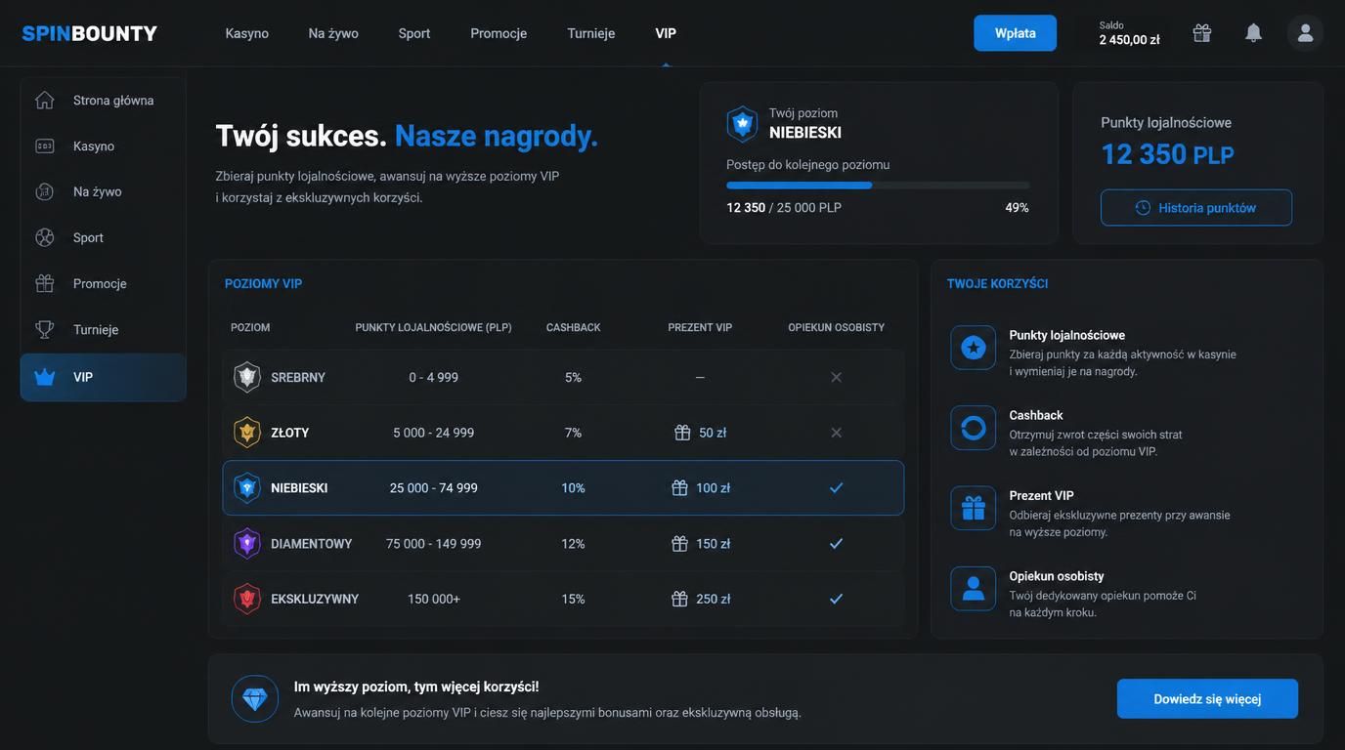
Task: Select the Sport tab in the top navigation
Action: [414, 33]
